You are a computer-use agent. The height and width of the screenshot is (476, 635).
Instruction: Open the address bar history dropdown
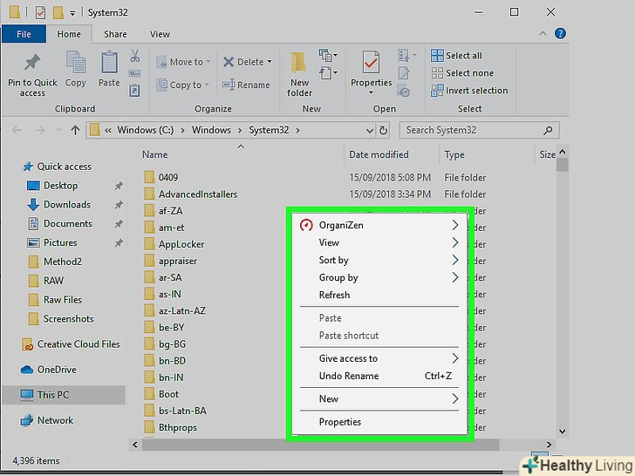pyautogui.click(x=368, y=130)
